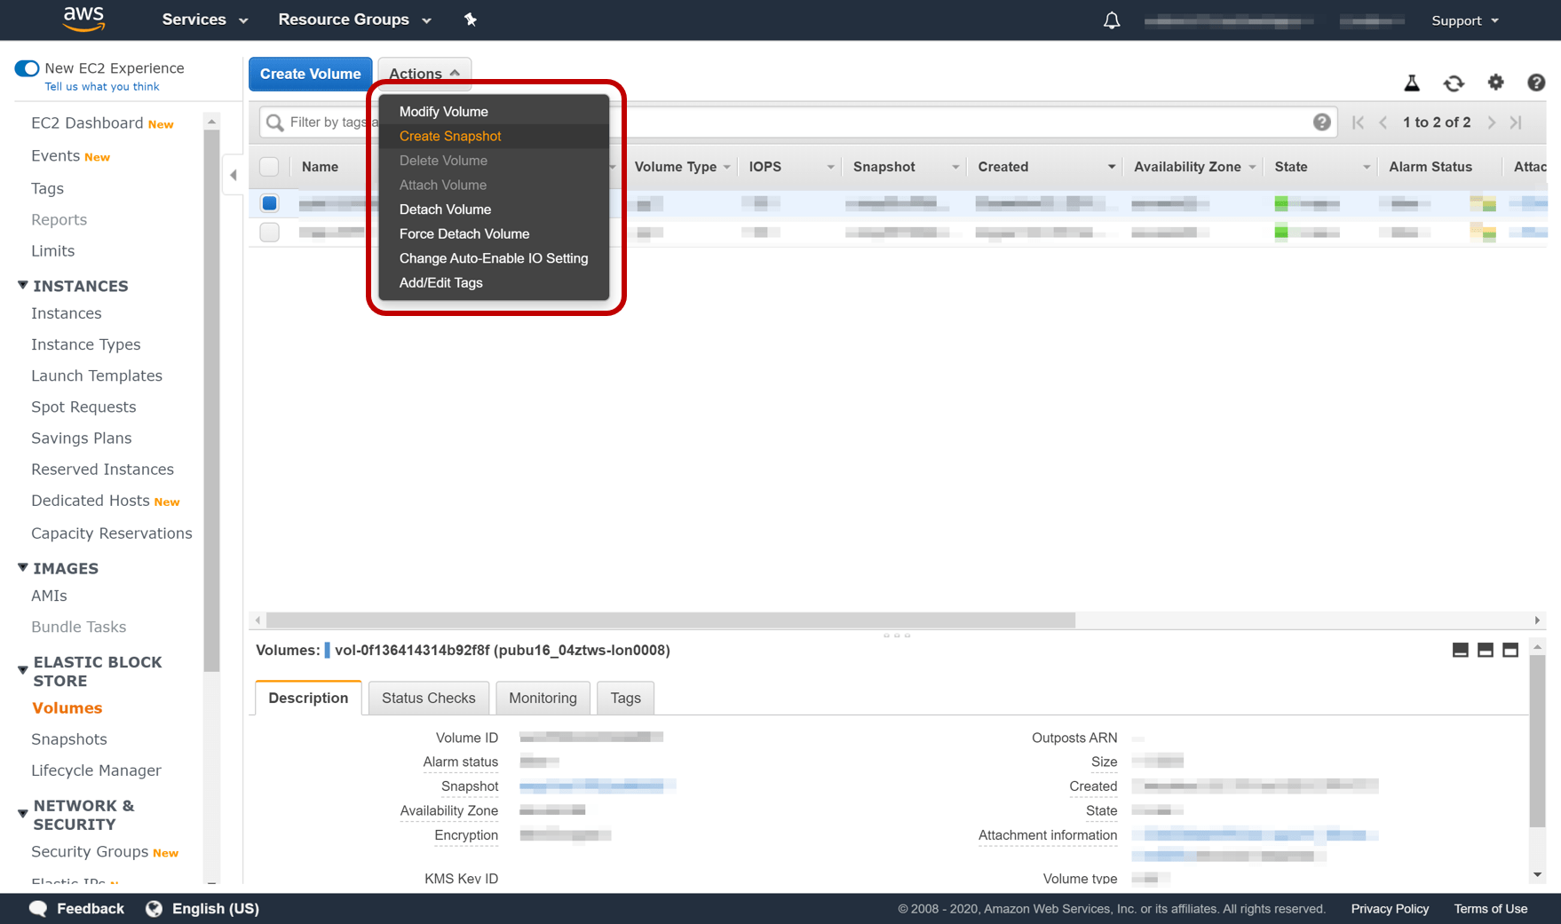Click the Create Volume button
The image size is (1561, 924).
pos(310,74)
